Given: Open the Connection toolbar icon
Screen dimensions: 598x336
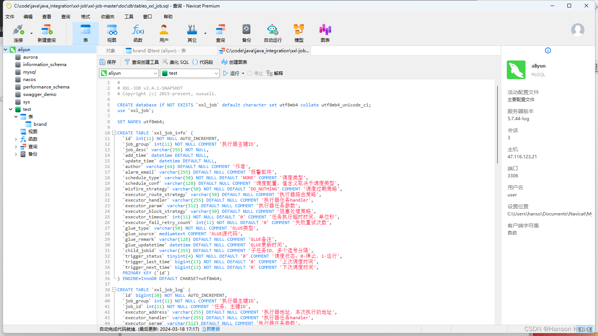Looking at the screenshot, I should click(18, 33).
